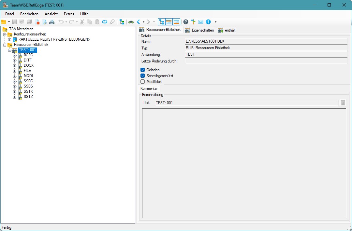Expand the AKTUELLE REGISTRY-EINSTELLUNGEN node
Screen dimensions: 352x231
coord(10,40)
